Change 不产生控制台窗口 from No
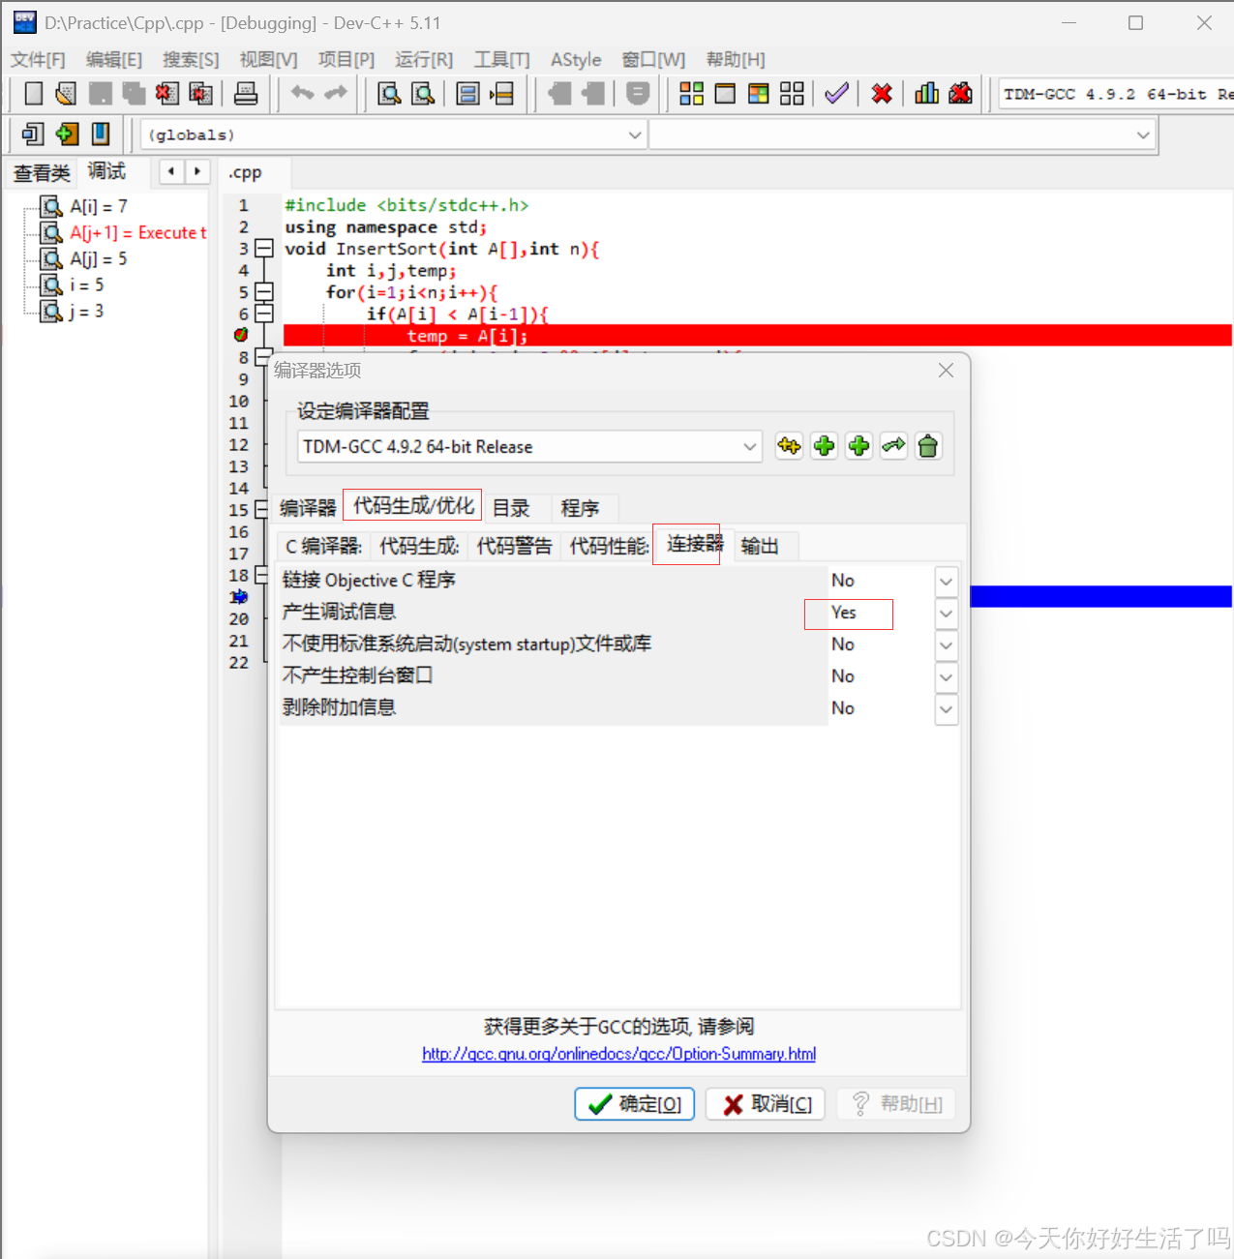 946,677
